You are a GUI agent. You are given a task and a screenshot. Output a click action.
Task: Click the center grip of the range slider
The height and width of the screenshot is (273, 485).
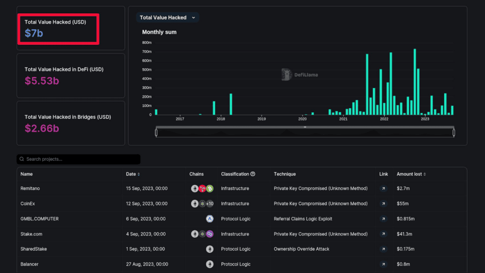point(305,127)
